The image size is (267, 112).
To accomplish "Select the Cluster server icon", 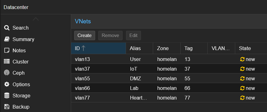I will 7,62.
